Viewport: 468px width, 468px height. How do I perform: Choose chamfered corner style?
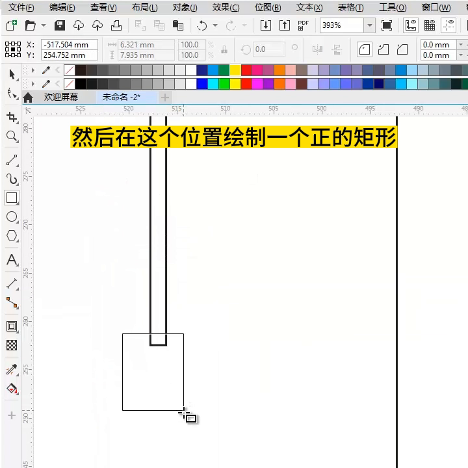tap(402, 49)
